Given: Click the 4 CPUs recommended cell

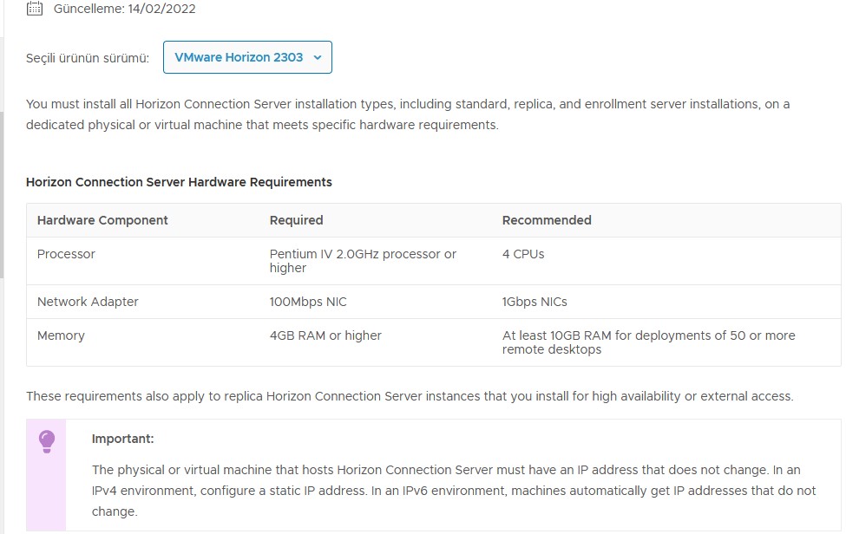Looking at the screenshot, I should click(x=523, y=254).
